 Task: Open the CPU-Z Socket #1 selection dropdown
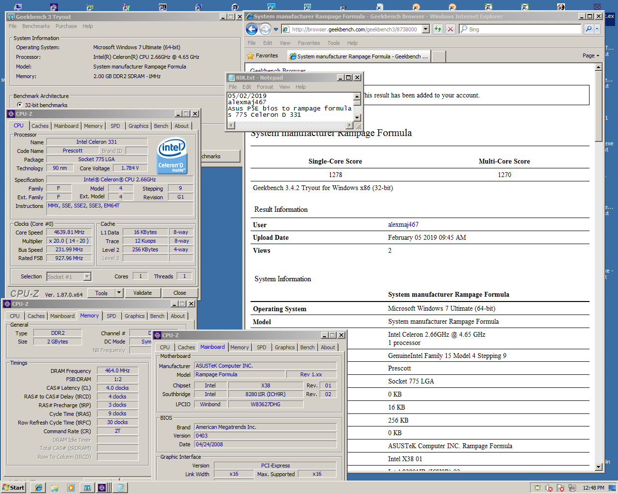pos(87,276)
